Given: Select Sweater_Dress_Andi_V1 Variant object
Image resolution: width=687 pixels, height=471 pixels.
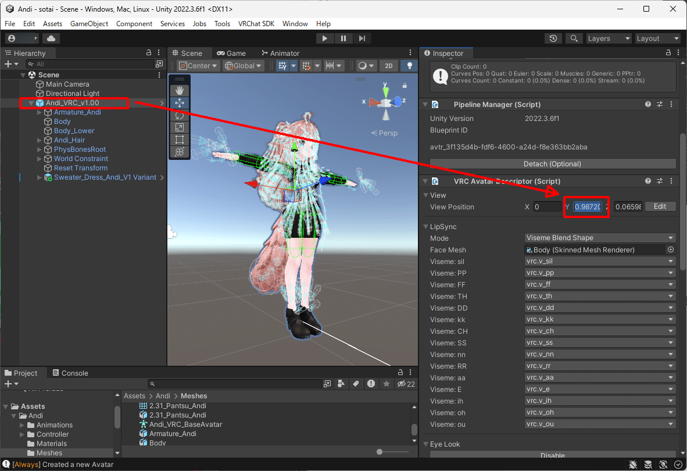Looking at the screenshot, I should tap(105, 177).
